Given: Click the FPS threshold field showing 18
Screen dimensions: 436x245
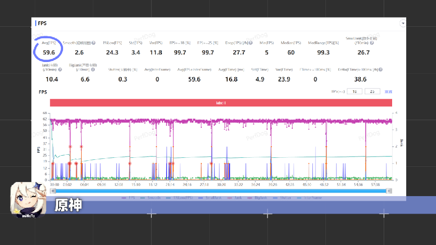Looking at the screenshot, I should pyautogui.click(x=355, y=92).
